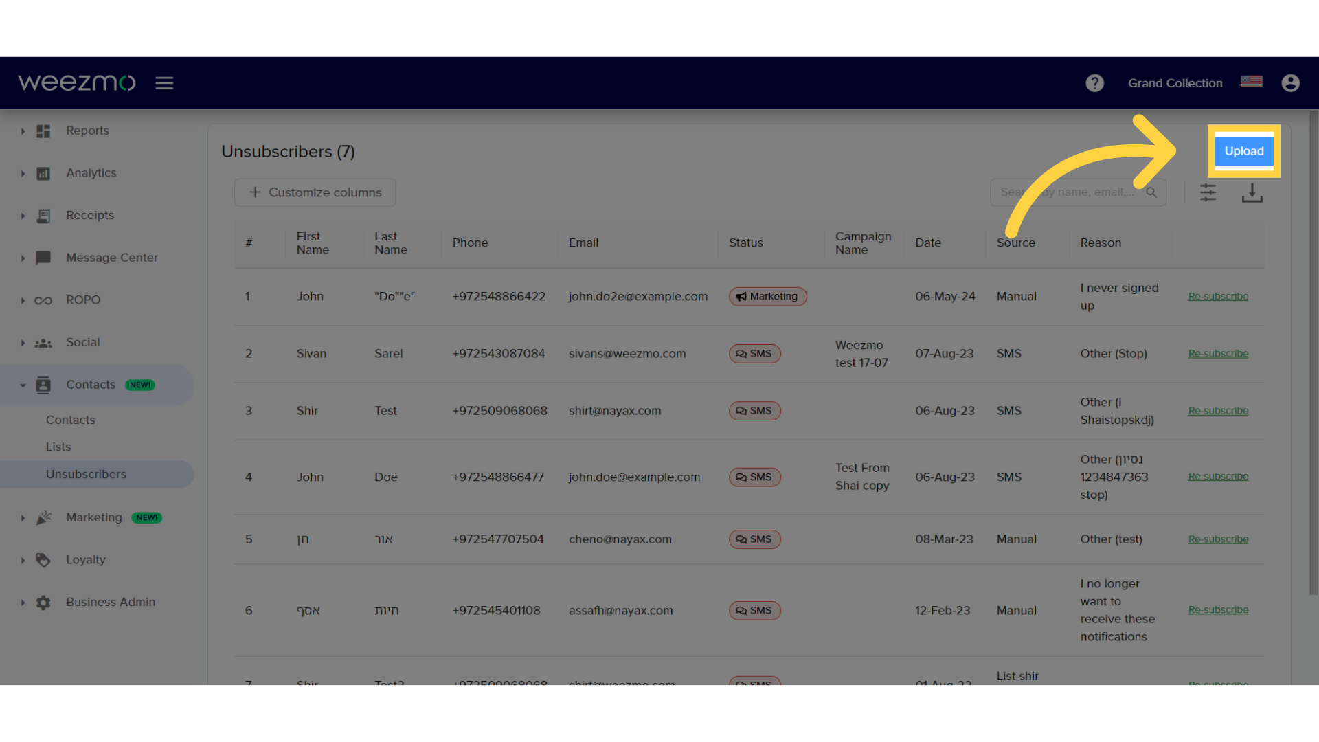This screenshot has width=1319, height=742.
Task: Click the user account profile icon
Action: click(1291, 82)
